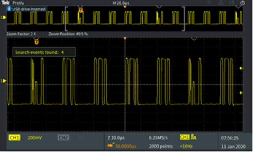The image size is (253, 152).
Task: Click the left bracket of zoom window
Action: tap(66, 19)
